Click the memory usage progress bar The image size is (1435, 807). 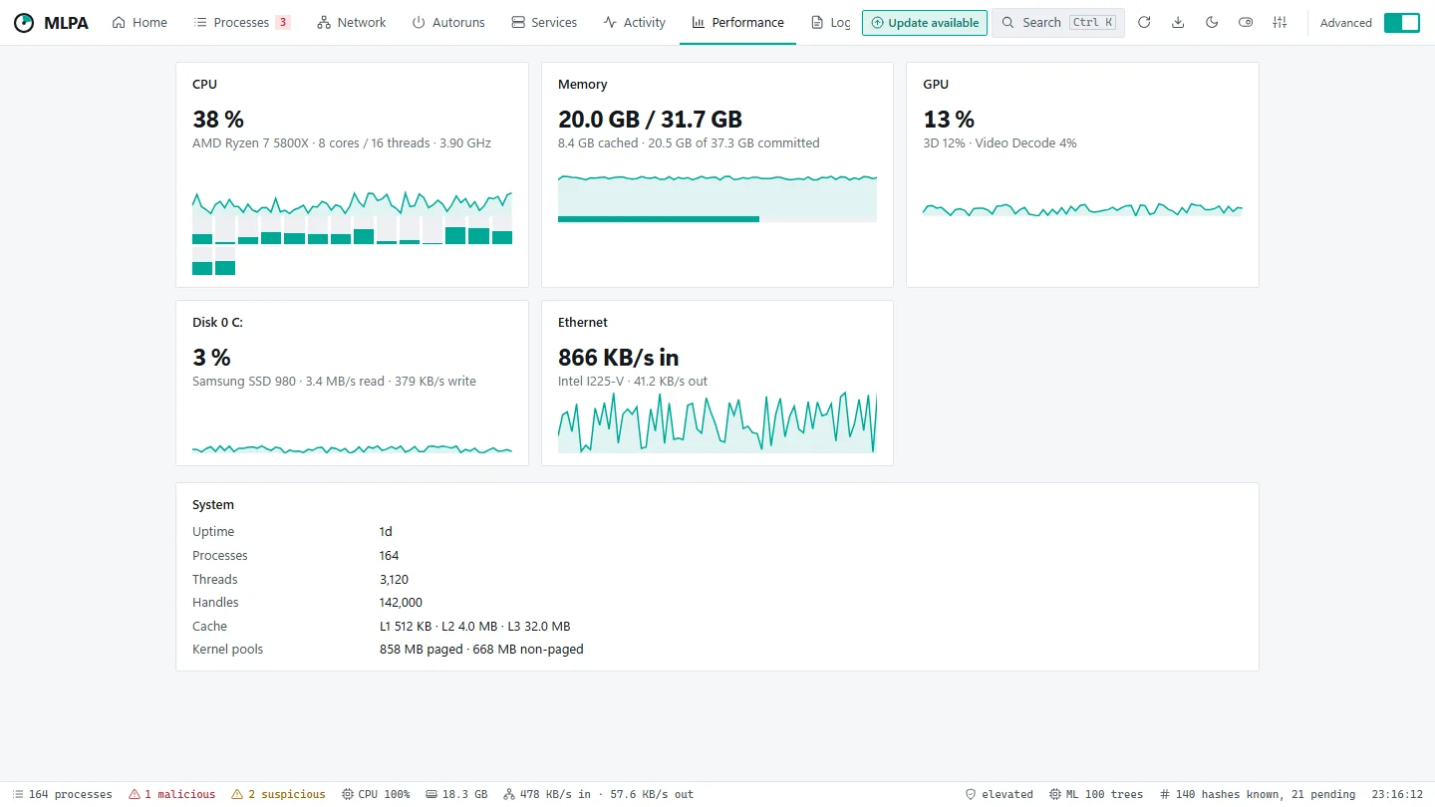point(717,219)
